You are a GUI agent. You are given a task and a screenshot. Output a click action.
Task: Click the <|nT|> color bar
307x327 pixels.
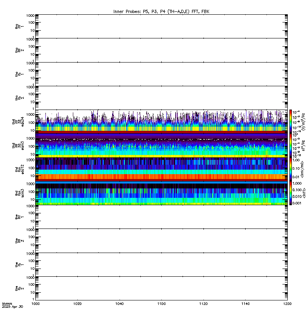pos(291,193)
